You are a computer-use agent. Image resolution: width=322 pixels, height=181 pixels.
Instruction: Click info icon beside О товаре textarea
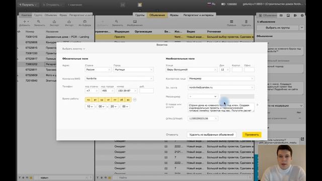[x=257, y=105]
